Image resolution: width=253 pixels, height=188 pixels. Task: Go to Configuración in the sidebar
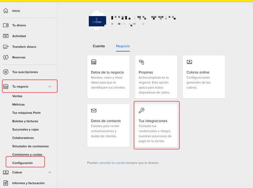[22, 163]
